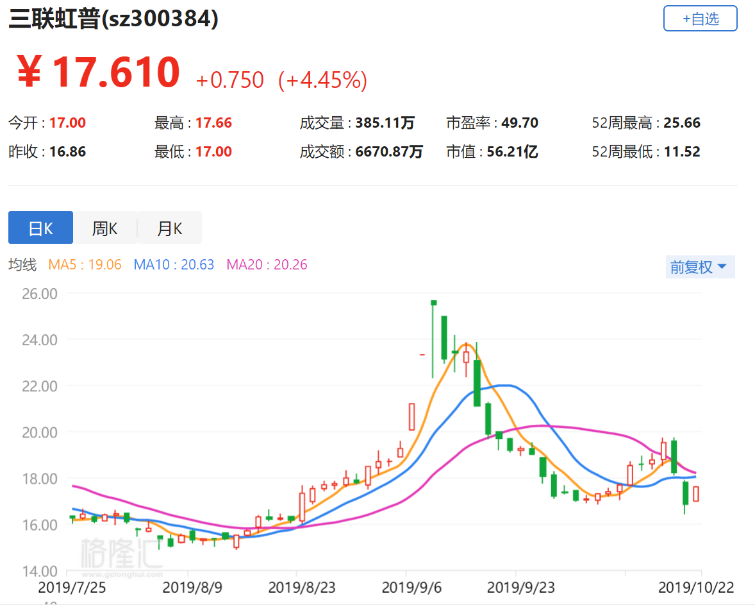
Task: Switch to the 周K weekly chart tab
Action: (105, 228)
